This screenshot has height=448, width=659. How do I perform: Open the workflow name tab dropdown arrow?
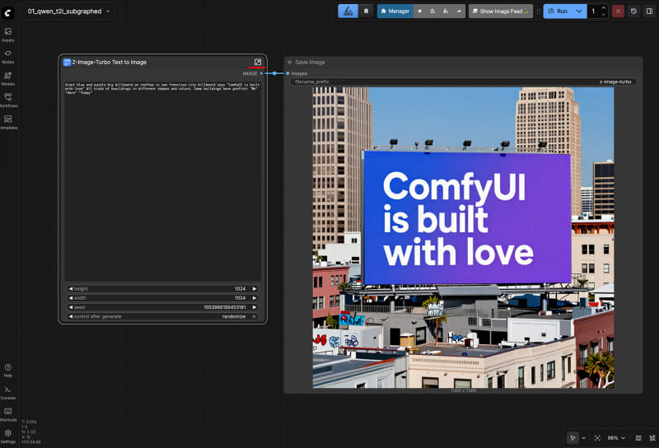coord(108,12)
